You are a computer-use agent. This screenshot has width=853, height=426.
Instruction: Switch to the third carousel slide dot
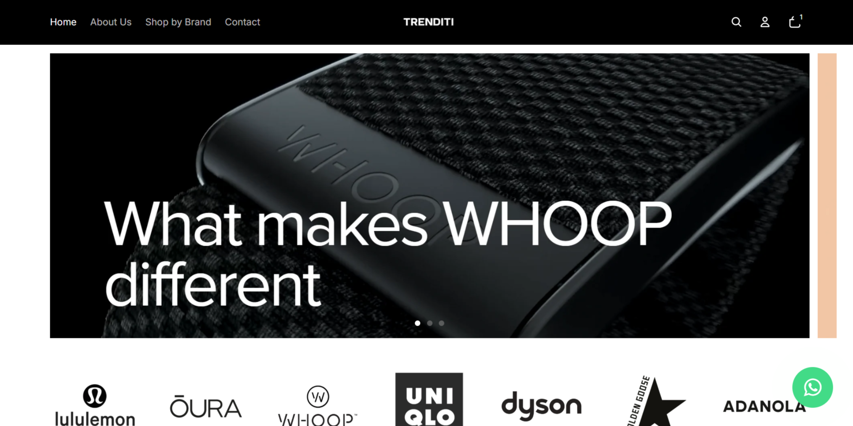click(x=441, y=323)
